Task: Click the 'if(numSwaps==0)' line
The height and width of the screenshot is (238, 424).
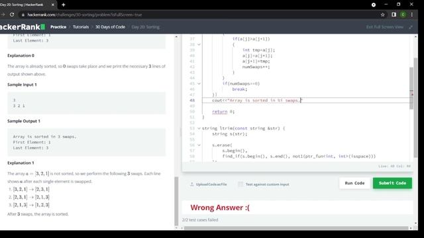Action: [241, 83]
